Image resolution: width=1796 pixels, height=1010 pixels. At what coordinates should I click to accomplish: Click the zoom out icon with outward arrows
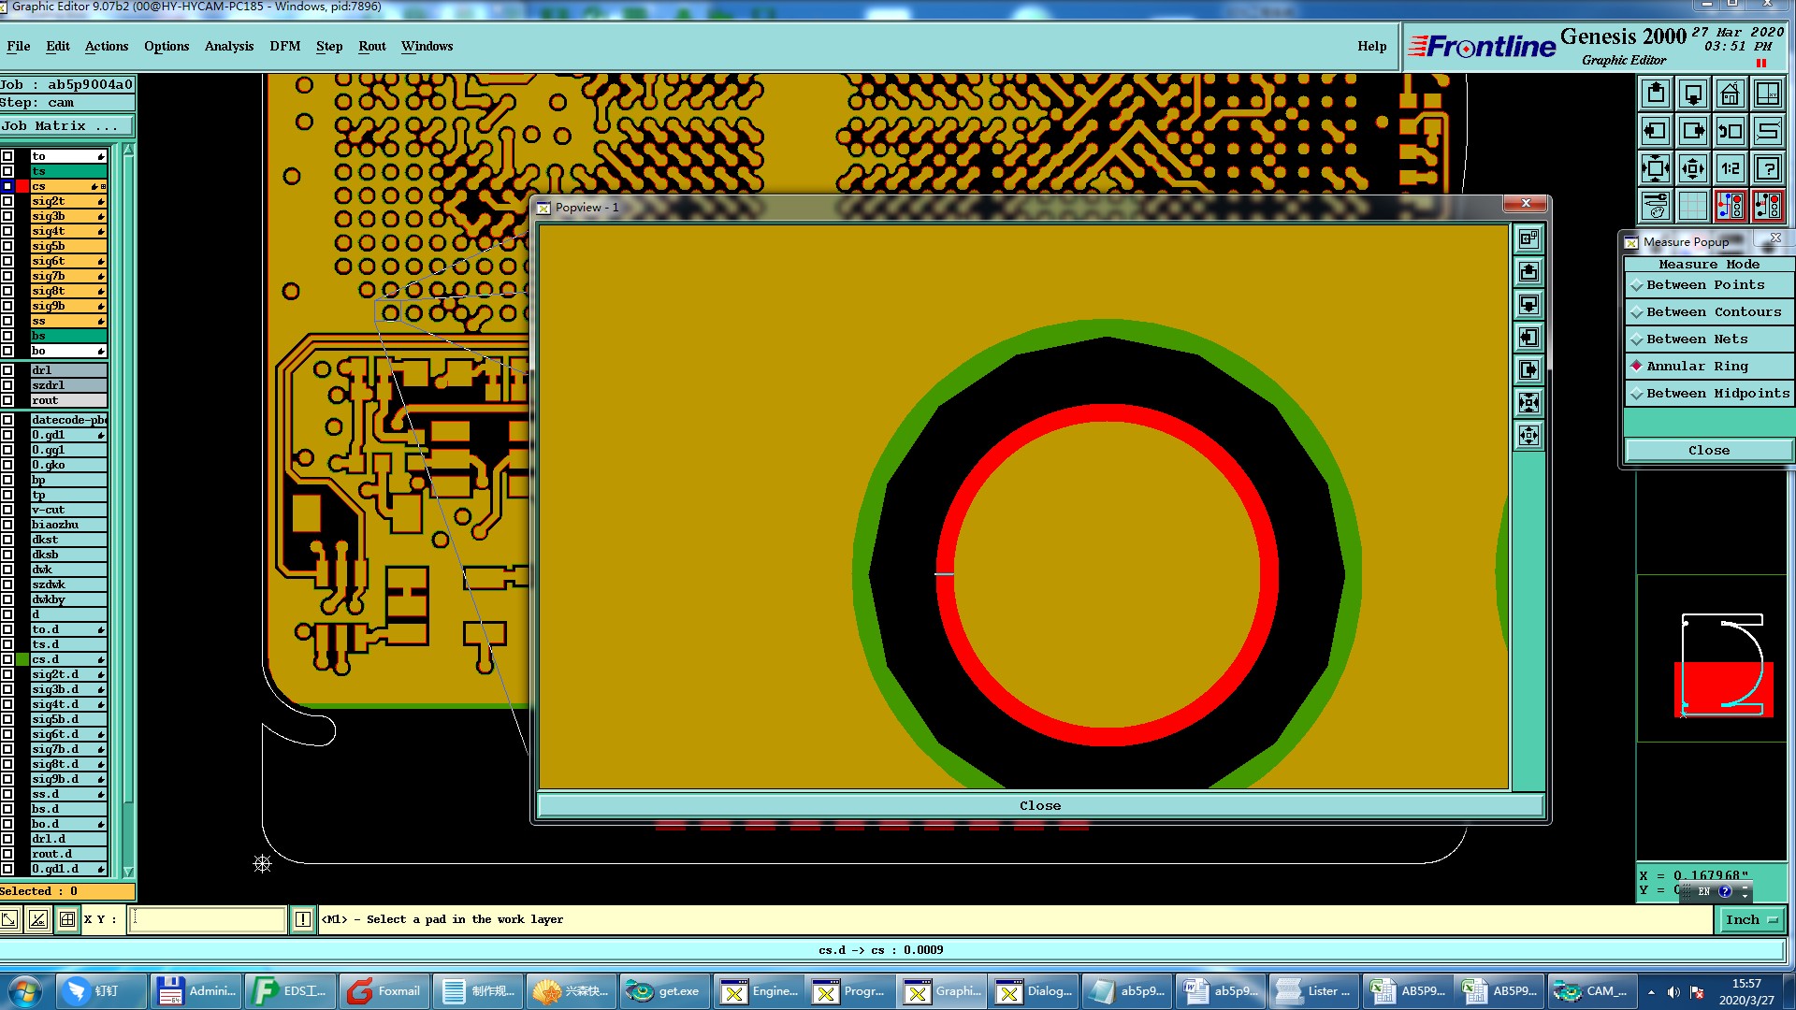click(1693, 168)
